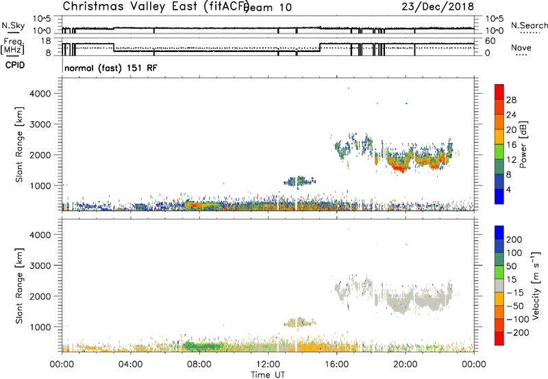Click the '12:00' time tick label
This screenshot has height=379, width=548.
pyautogui.click(x=268, y=365)
